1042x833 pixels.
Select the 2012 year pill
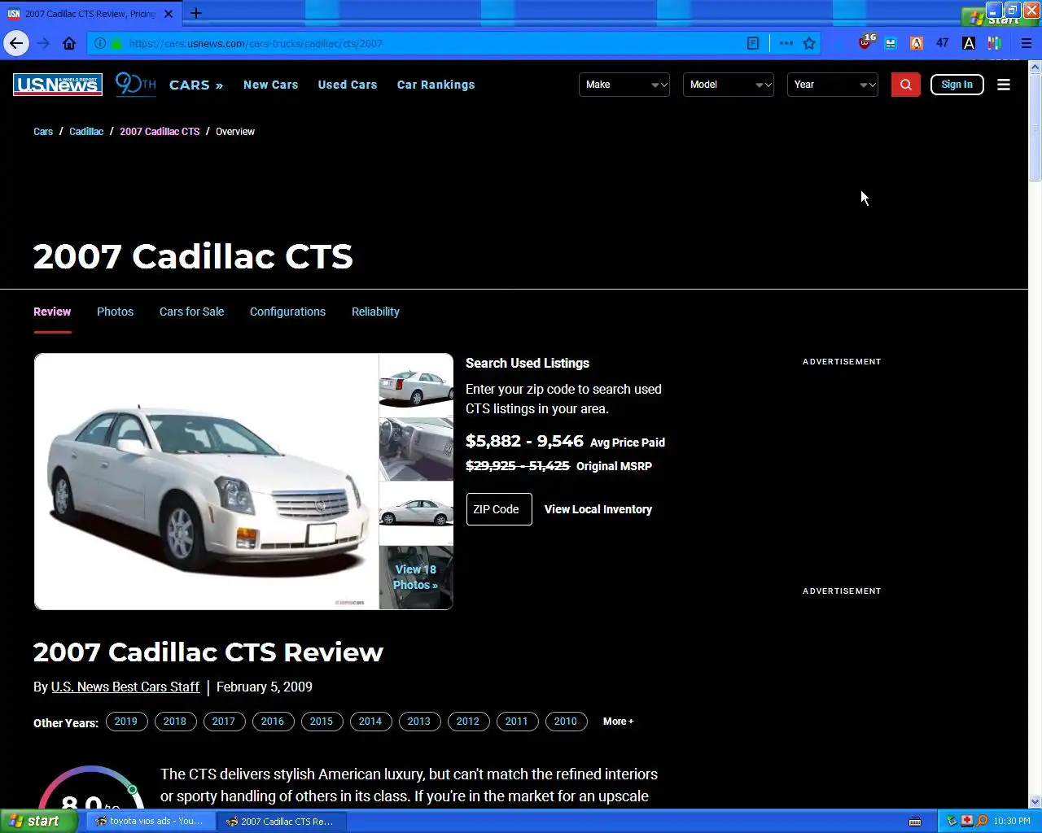pos(468,722)
